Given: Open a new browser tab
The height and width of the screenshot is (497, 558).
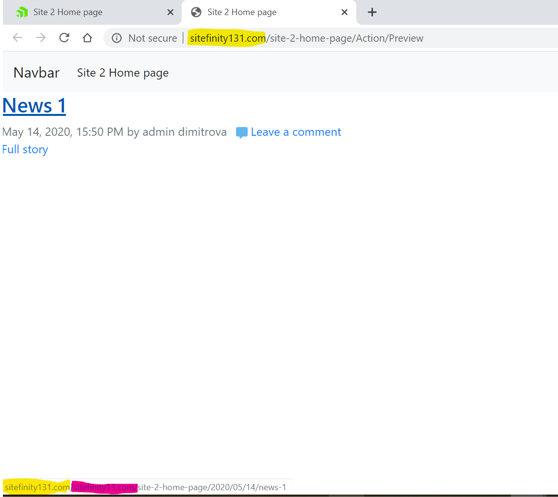Looking at the screenshot, I should pyautogui.click(x=372, y=13).
